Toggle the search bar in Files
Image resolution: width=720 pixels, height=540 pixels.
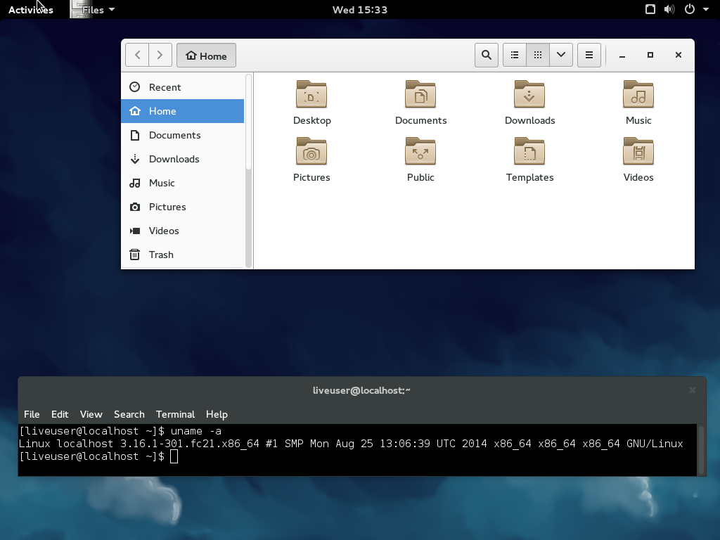[486, 55]
